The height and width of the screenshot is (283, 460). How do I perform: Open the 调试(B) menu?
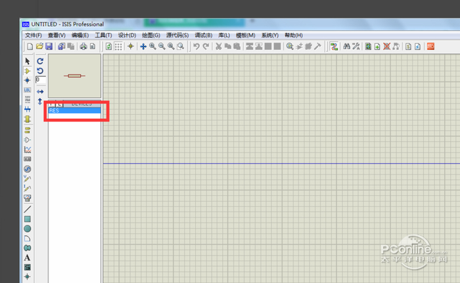click(203, 35)
